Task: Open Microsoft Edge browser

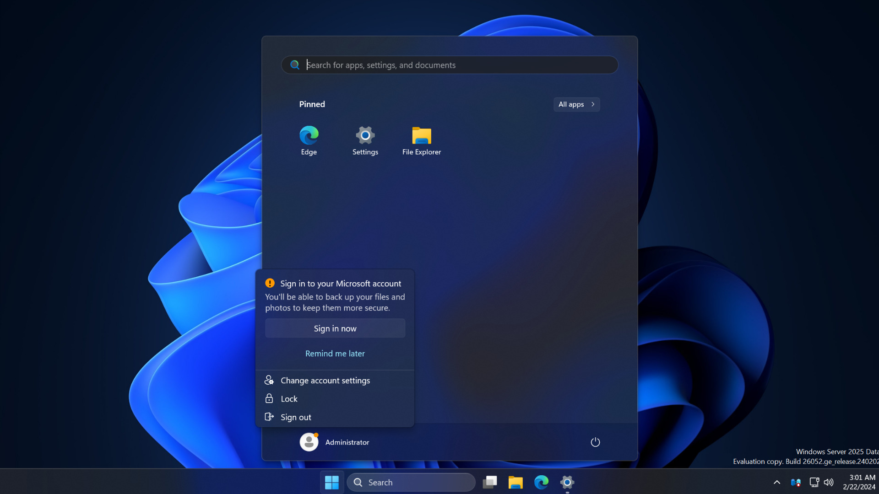Action: pos(309,134)
